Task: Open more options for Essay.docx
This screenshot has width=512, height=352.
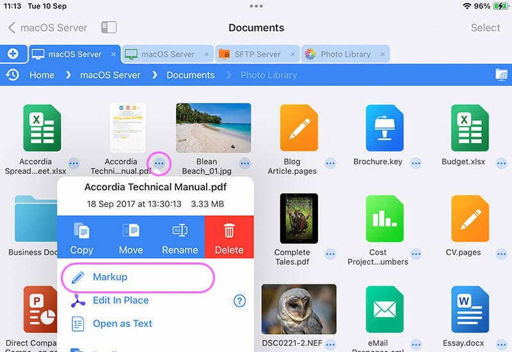Action: pos(502,344)
